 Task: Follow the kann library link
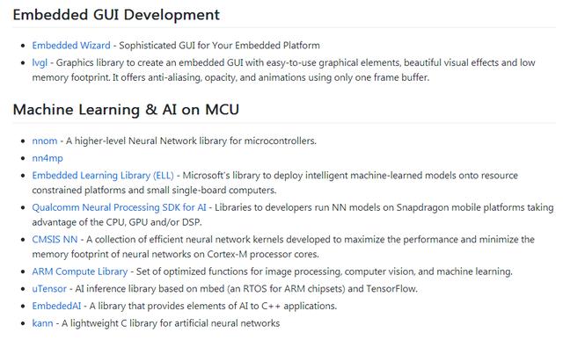click(x=42, y=323)
